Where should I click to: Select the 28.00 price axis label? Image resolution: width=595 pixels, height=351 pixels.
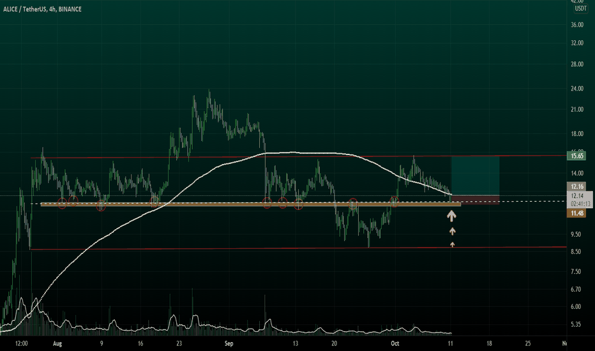[576, 64]
